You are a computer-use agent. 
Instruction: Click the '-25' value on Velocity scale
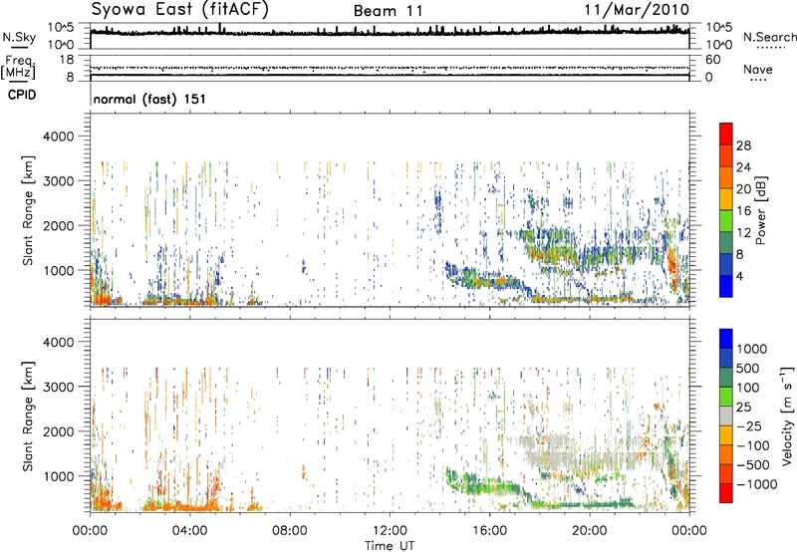point(750,425)
